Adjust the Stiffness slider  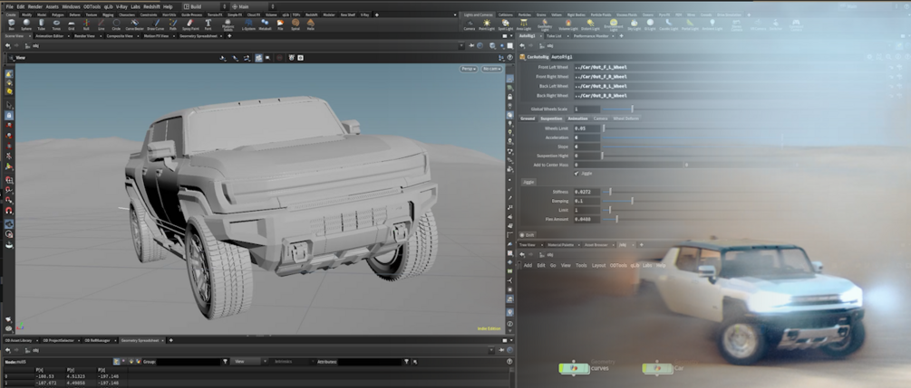coord(610,192)
